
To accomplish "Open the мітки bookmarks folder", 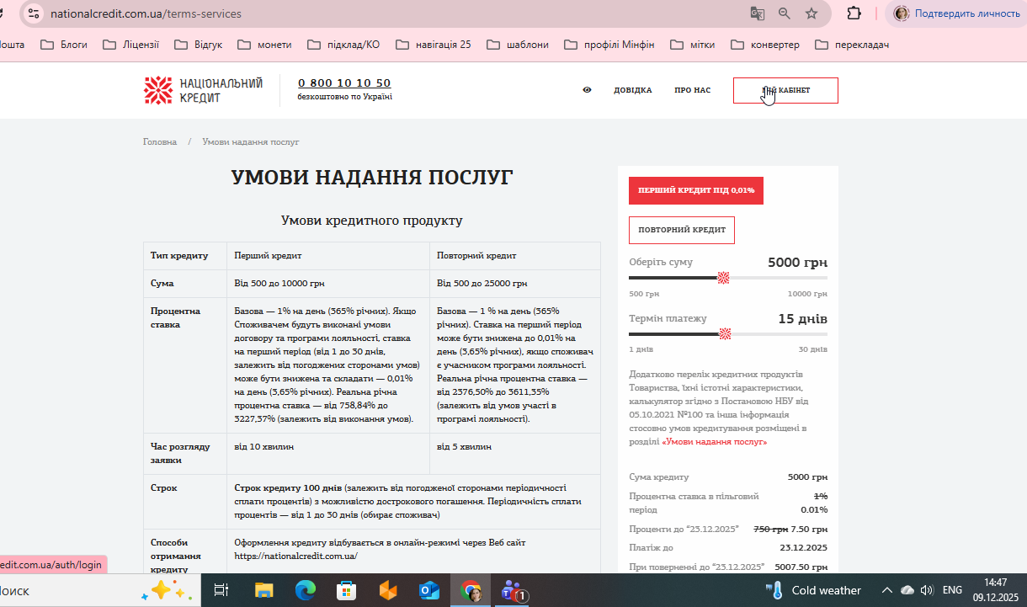I will pyautogui.click(x=693, y=45).
